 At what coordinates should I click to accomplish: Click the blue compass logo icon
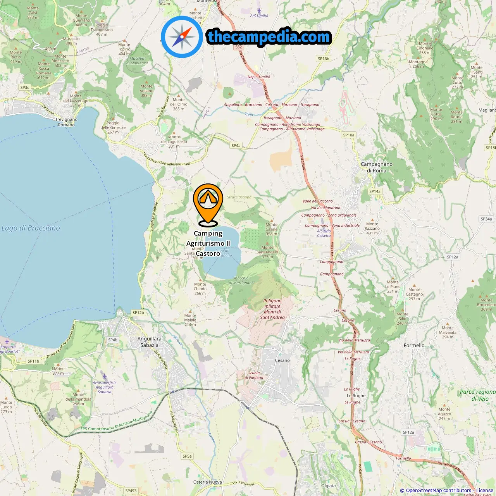click(182, 37)
